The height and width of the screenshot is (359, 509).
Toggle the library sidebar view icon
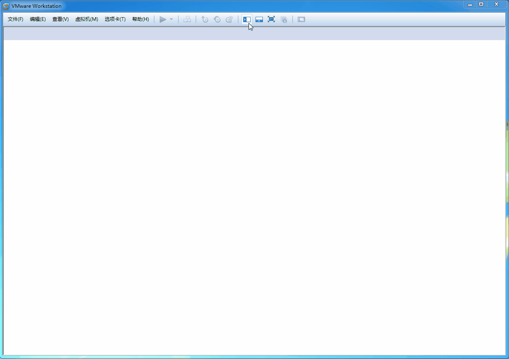pyautogui.click(x=247, y=19)
